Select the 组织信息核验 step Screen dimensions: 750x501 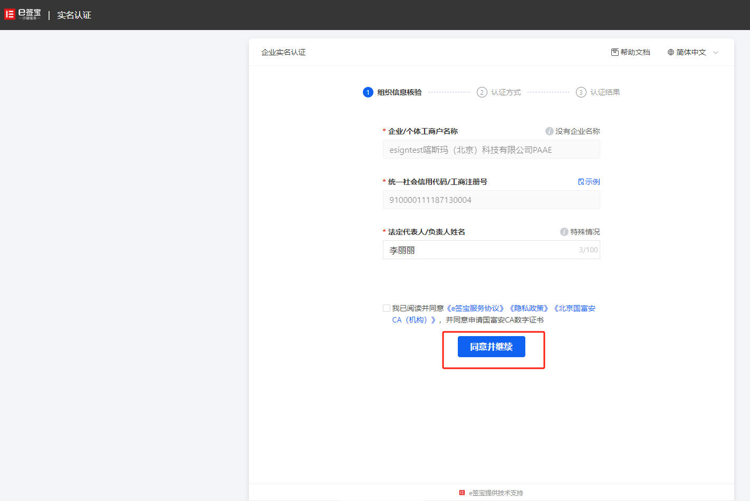click(399, 92)
